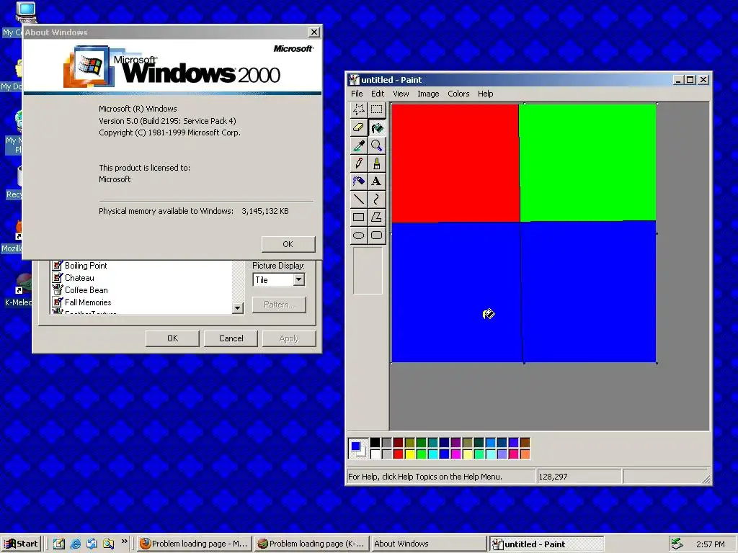Click the taskbar clock showing 2:57 PM
738x553 pixels.
point(711,544)
